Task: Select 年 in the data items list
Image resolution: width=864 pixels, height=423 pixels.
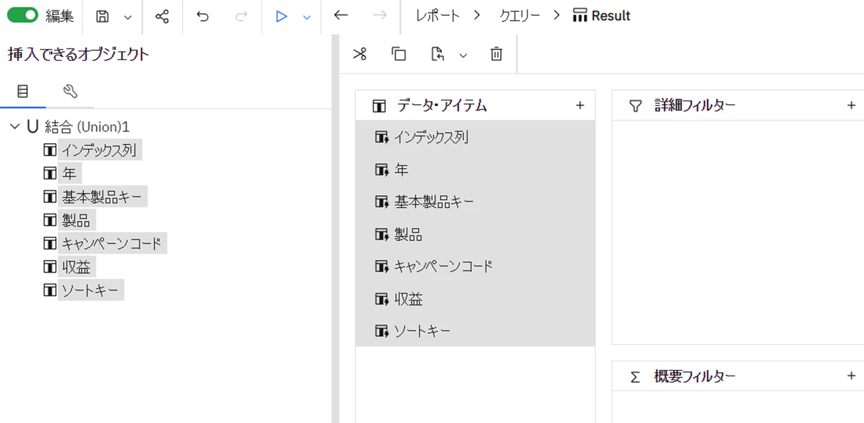Action: click(475, 169)
